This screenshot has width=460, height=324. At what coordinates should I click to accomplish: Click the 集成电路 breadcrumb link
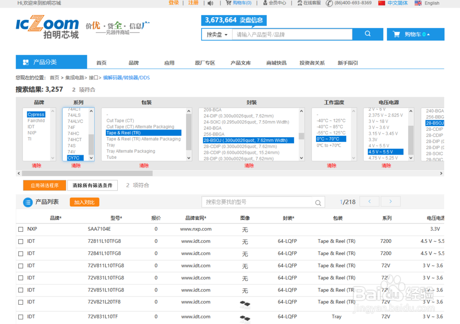point(75,78)
